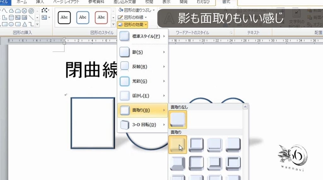Open ワードアートのスタイル dialog launcher
This screenshot has height=180, width=323.
click(231, 33)
